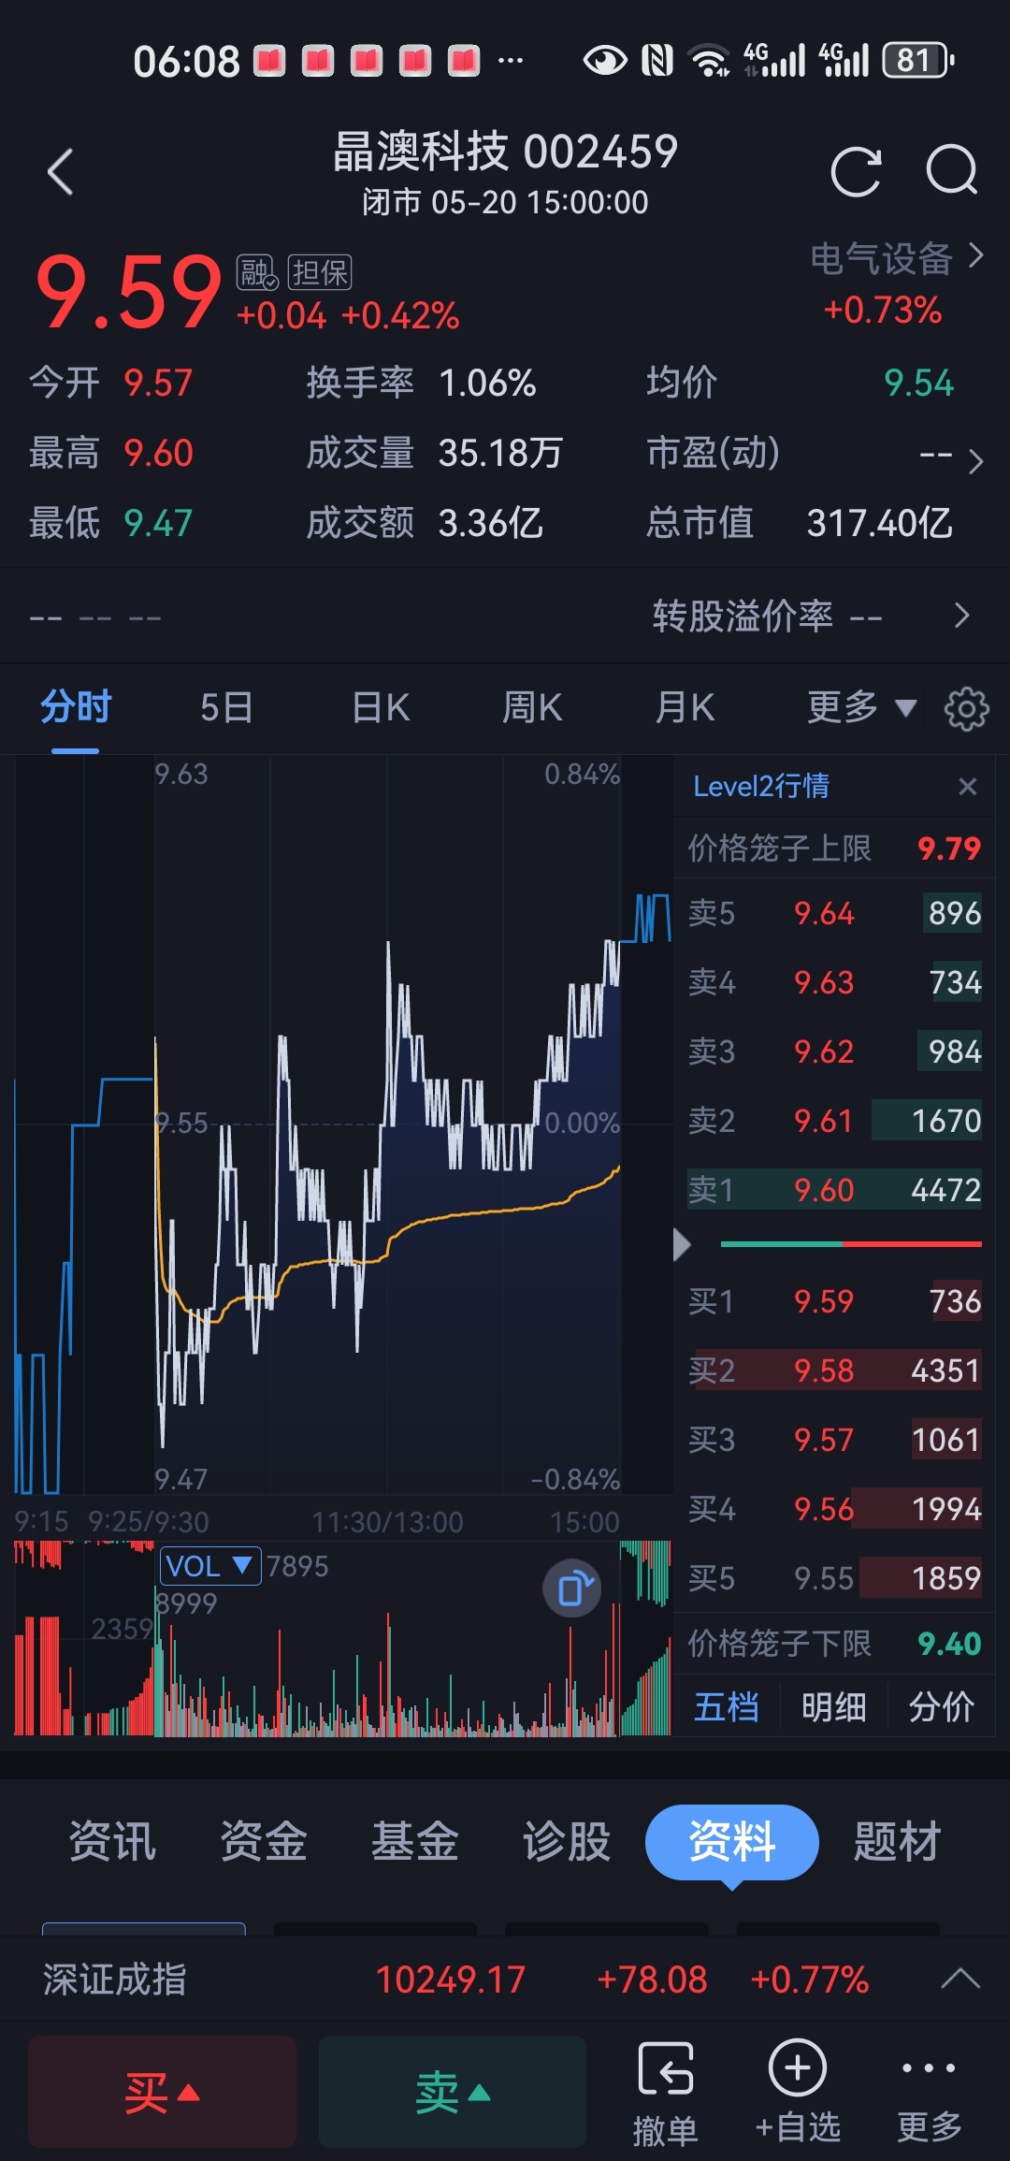Tap the volume bar chart
This screenshot has width=1010, height=2161.
pos(343,1639)
